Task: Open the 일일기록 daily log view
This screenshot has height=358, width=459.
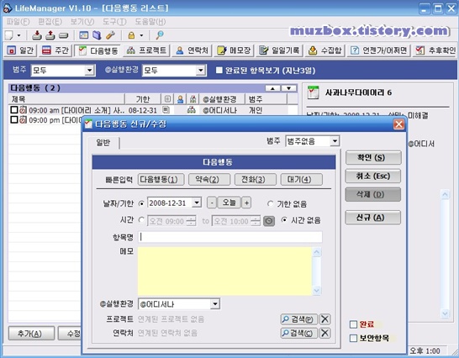Action: tap(280, 50)
